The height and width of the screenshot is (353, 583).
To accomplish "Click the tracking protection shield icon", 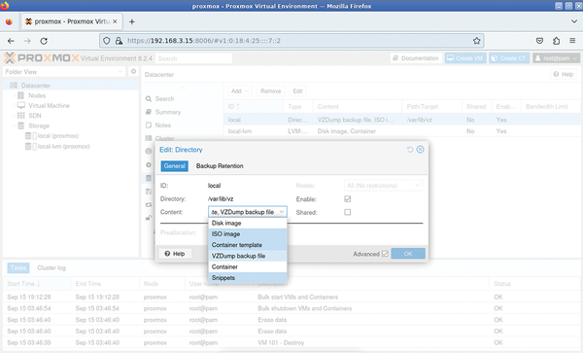I will coord(107,41).
